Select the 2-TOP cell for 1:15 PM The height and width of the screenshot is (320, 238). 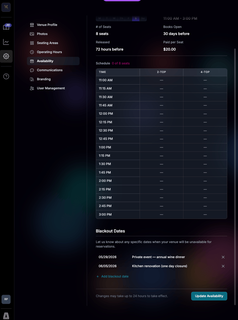162,156
